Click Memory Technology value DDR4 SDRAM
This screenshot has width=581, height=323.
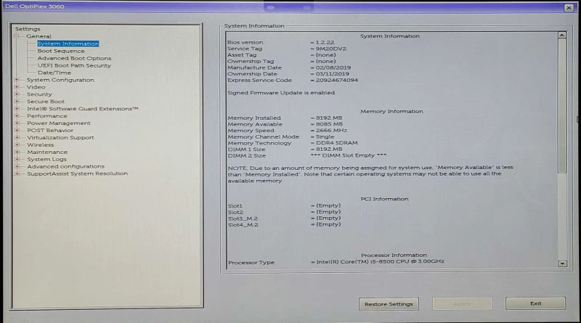336,142
